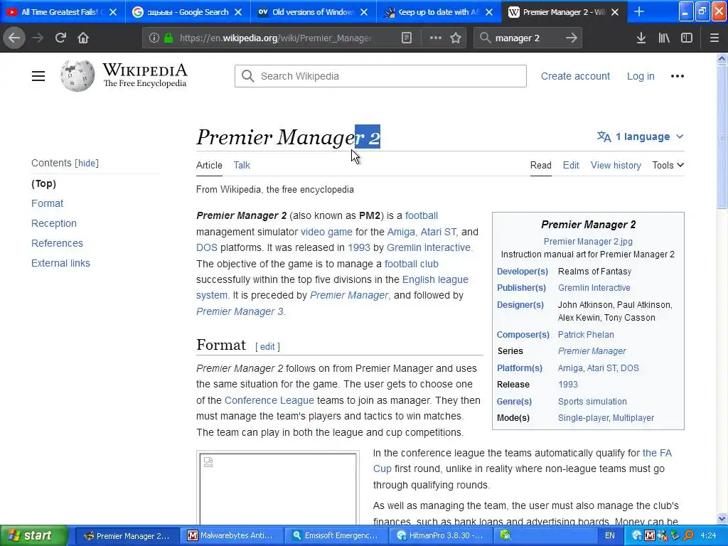The height and width of the screenshot is (546, 728).
Task: Jump to Format section in contents
Action: 47,203
